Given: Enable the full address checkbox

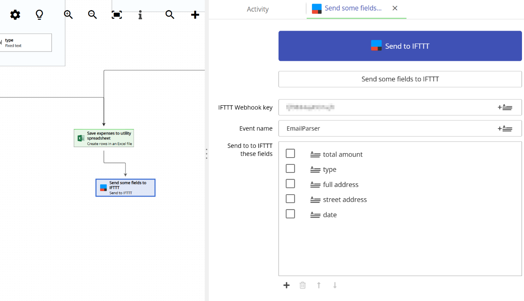Looking at the screenshot, I should (x=290, y=183).
